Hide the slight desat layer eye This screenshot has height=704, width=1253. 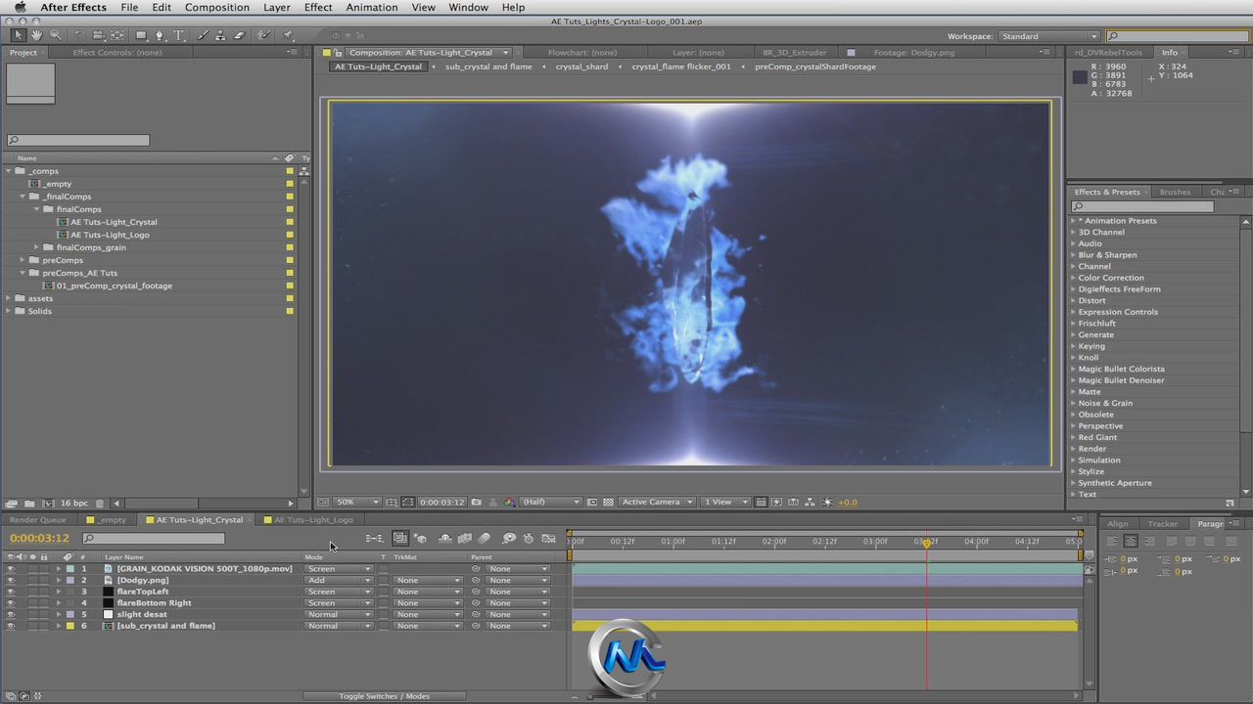tap(11, 614)
